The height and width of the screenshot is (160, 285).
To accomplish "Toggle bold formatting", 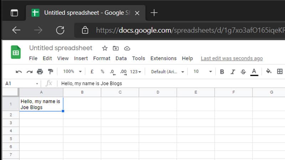I will [x=222, y=72].
